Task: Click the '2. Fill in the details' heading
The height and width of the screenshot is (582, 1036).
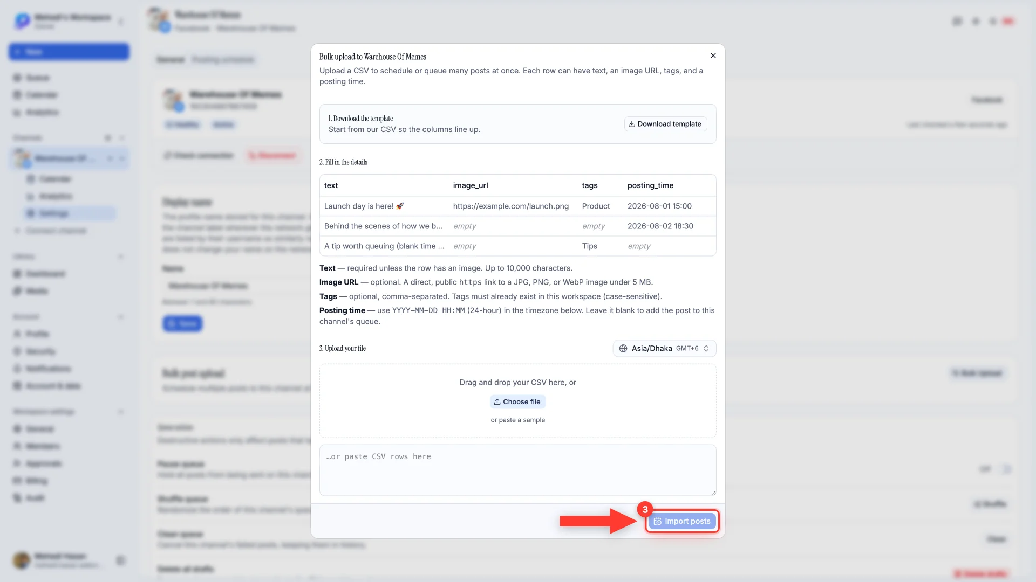Action: [343, 162]
